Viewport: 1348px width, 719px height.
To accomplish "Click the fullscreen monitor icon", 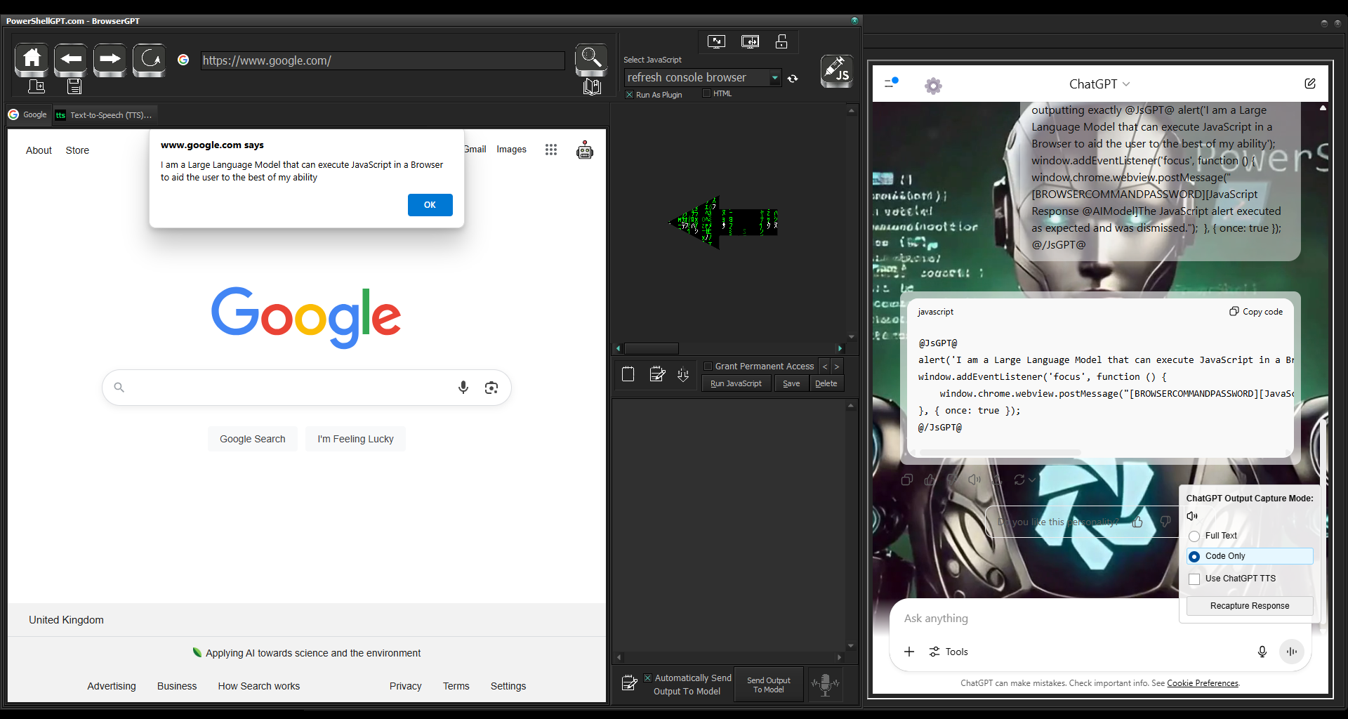I will (716, 42).
